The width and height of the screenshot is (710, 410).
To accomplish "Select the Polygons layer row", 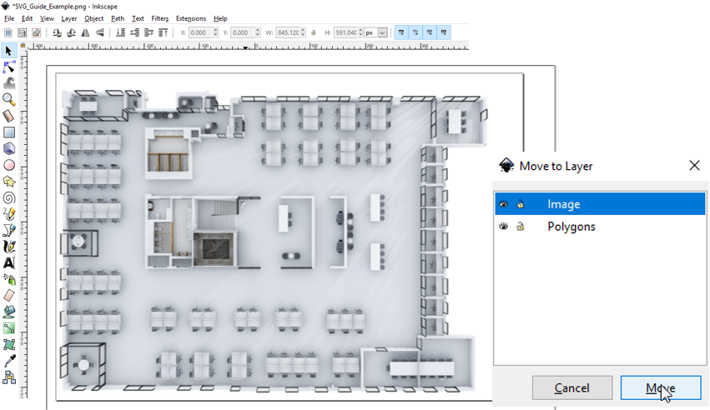I will [600, 226].
